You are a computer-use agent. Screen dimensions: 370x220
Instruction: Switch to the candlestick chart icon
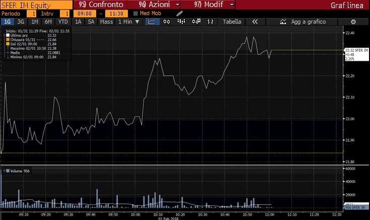pos(167,22)
